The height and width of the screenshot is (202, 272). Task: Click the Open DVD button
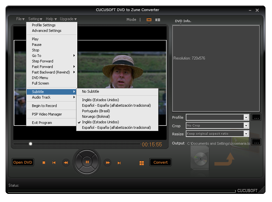click(x=23, y=162)
